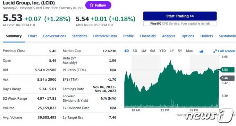Select the YTD chart range
The height and width of the screenshot is (126, 236).
click(162, 51)
